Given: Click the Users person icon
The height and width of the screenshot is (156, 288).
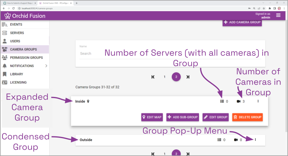Looking at the screenshot, I should click(4, 41).
